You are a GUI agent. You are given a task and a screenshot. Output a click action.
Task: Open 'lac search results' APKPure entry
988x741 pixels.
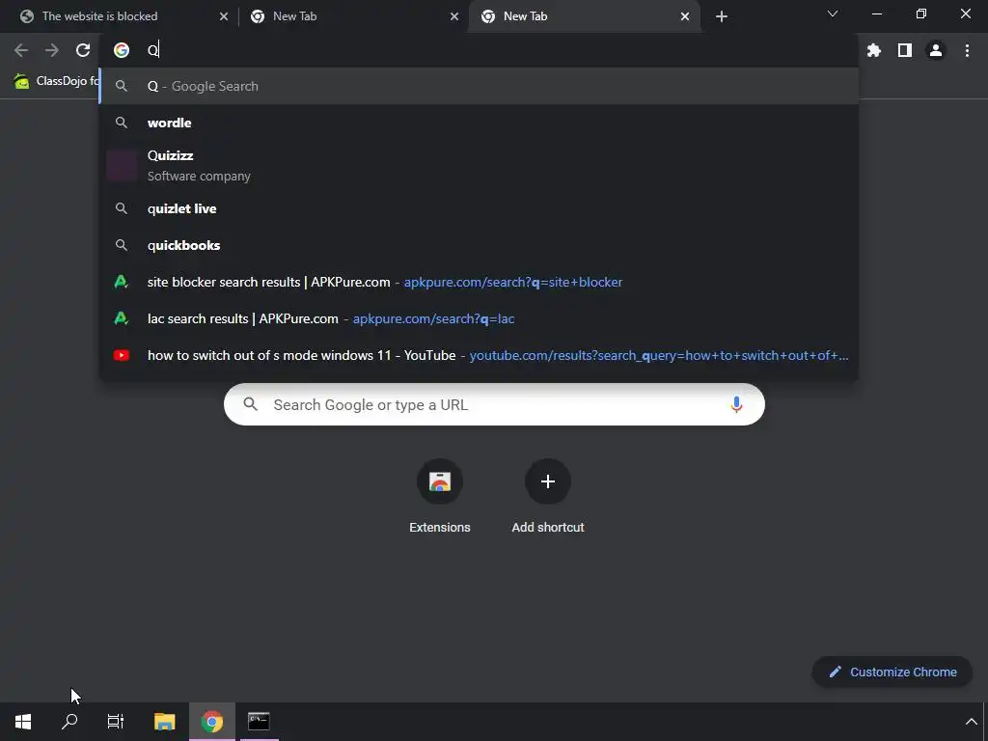(x=479, y=318)
